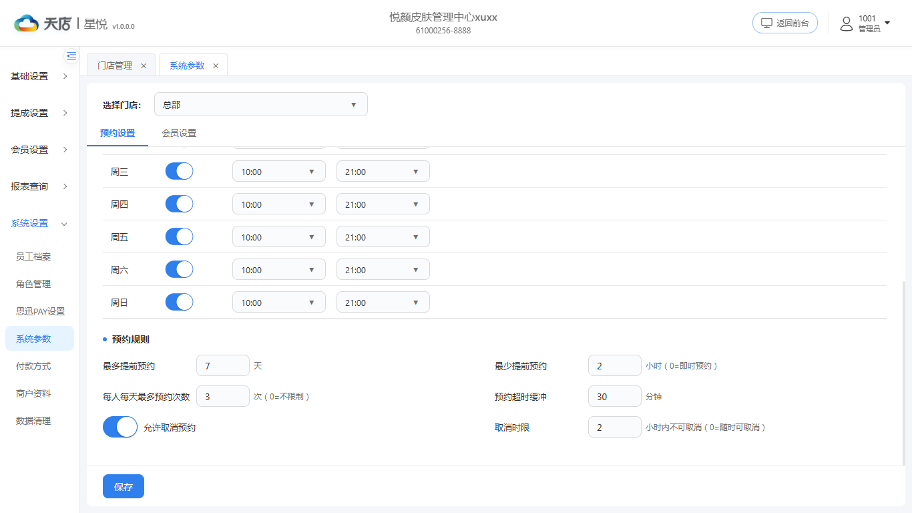This screenshot has height=513, width=912.
Task: Open 周六 end time 21:00 dropdown
Action: point(383,269)
